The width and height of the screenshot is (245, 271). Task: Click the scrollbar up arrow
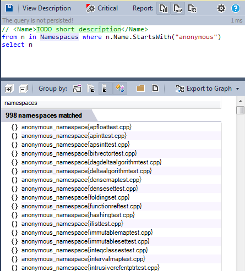(241, 101)
